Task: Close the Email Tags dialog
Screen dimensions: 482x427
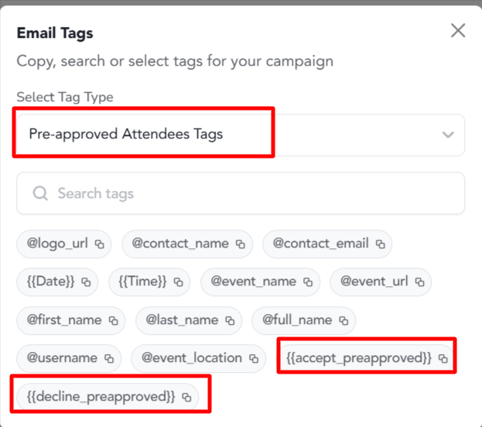Action: (x=458, y=30)
